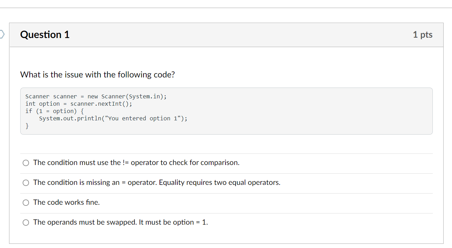Click the 'It must be option = 1' text

173,222
